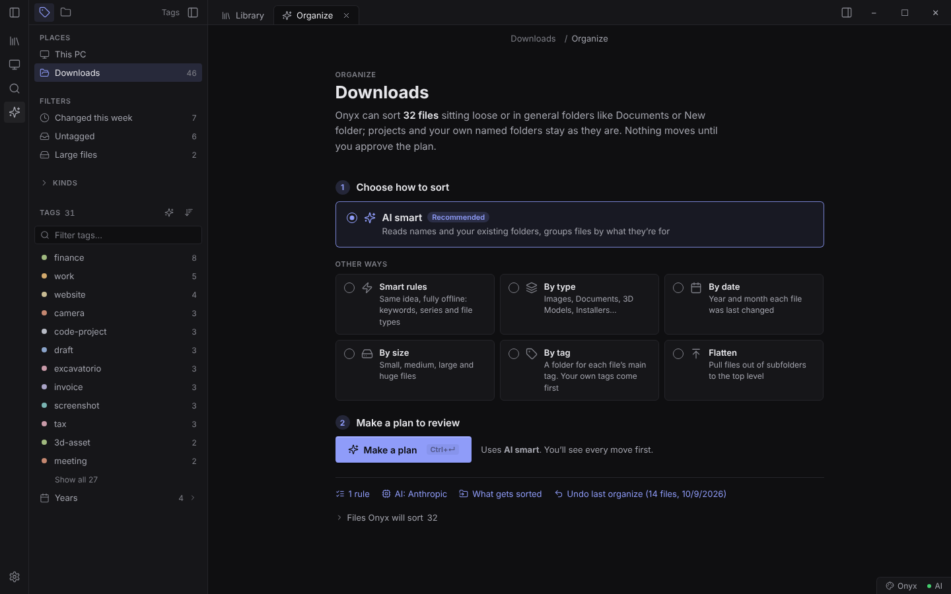Select the Smart rules radio option
This screenshot has height=594, width=951.
(x=349, y=288)
